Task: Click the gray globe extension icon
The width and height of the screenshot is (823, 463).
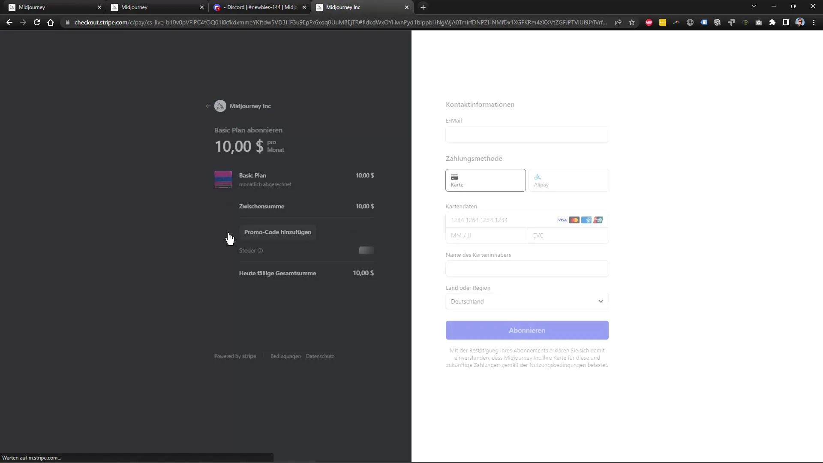Action: pos(690,22)
